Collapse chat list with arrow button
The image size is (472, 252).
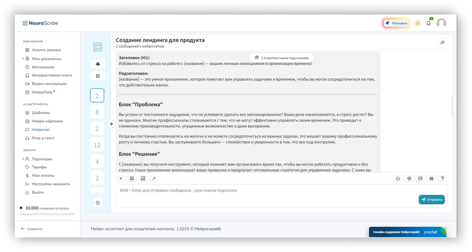point(111,124)
